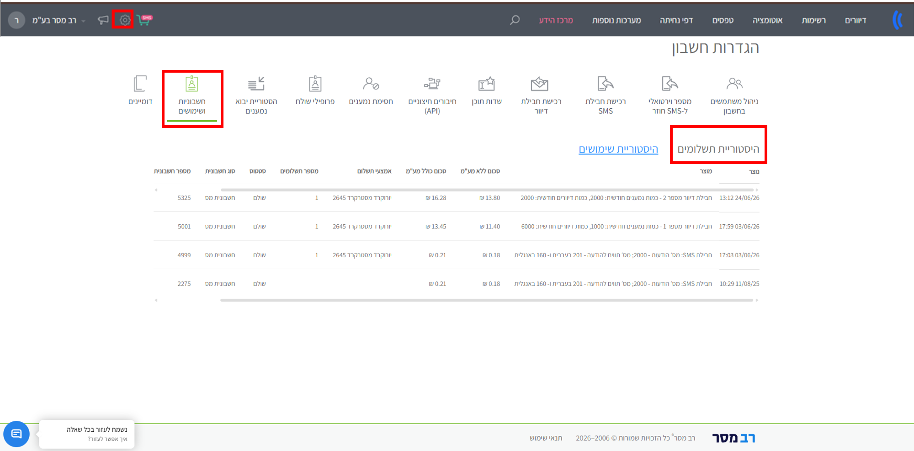This screenshot has height=451, width=914.
Task: Open the מערכות נוספות menu
Action: point(616,21)
